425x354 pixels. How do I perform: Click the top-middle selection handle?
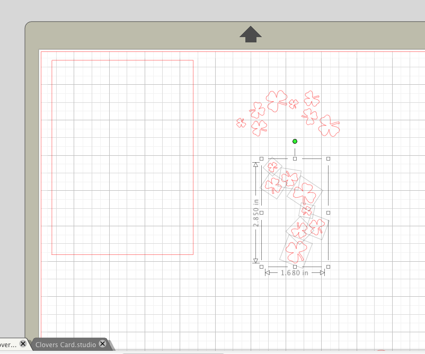pos(295,158)
